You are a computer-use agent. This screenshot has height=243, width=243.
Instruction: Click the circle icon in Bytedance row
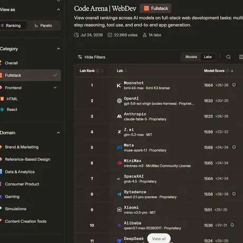tap(234, 194)
